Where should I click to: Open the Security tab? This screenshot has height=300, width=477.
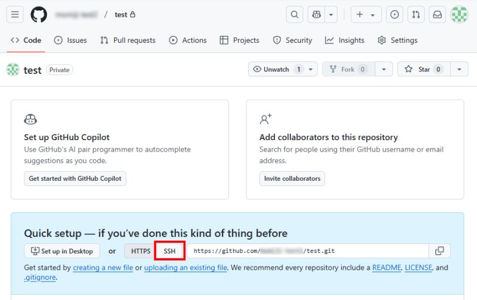point(293,40)
